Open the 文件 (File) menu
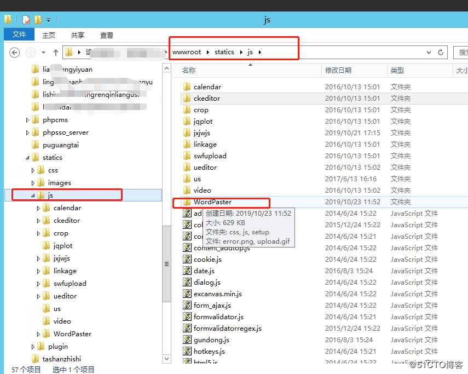 pyautogui.click(x=19, y=34)
